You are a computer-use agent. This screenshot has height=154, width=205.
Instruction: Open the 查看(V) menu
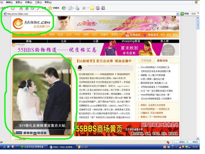coord(19,2)
